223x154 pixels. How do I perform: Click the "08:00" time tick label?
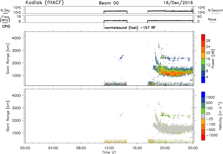tap(81, 148)
